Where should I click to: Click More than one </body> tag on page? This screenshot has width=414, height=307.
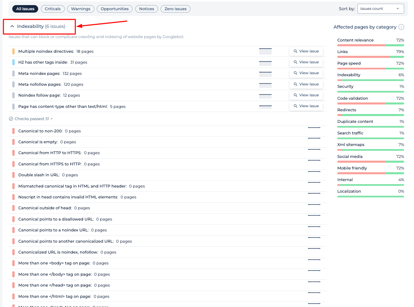click(167, 274)
